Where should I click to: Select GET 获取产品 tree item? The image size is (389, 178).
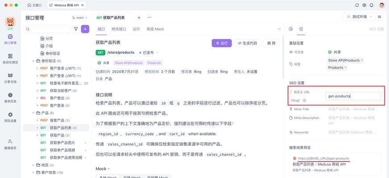tap(56, 135)
